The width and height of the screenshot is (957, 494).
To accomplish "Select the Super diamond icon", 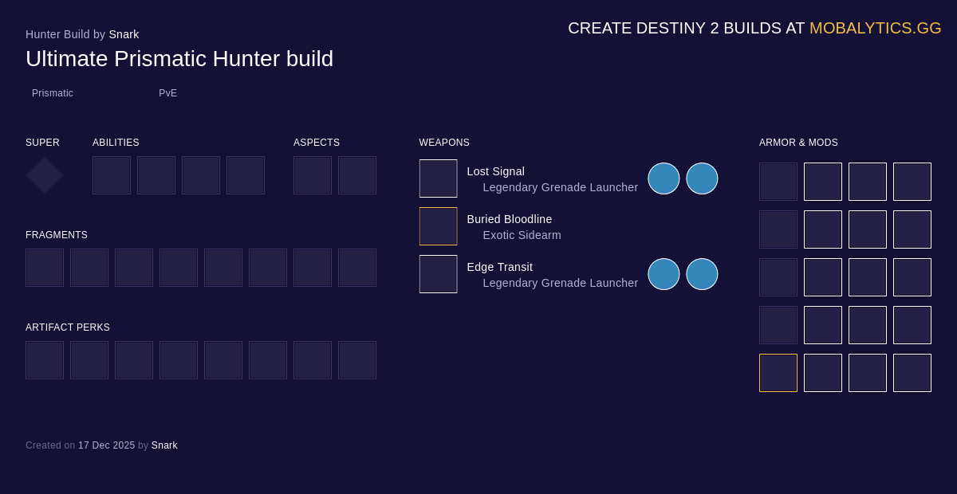I will pyautogui.click(x=44, y=175).
